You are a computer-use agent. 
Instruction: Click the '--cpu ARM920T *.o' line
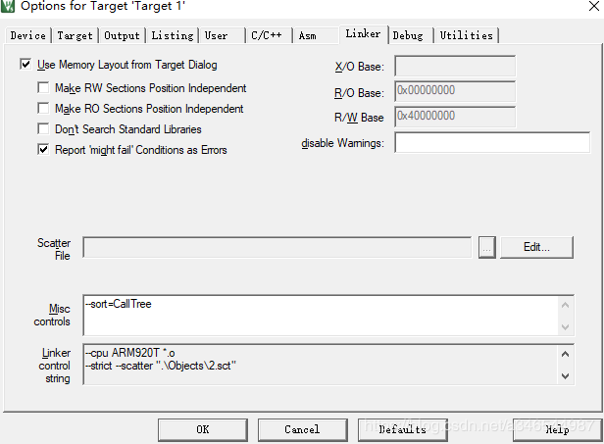coord(130,353)
